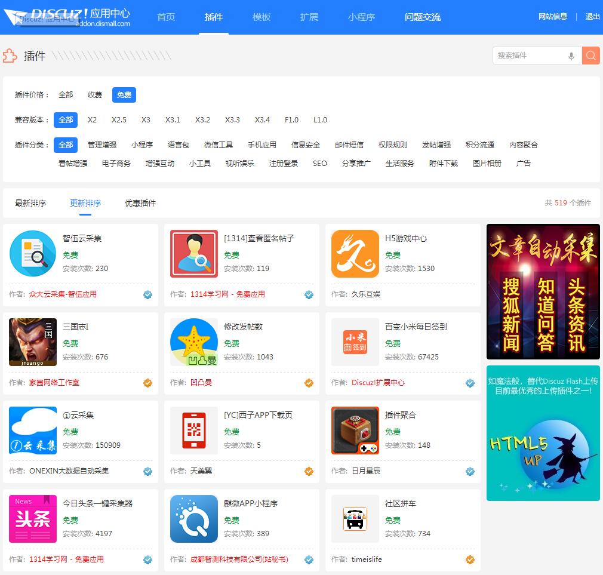
Task: Filter category by 广告
Action: click(524, 164)
